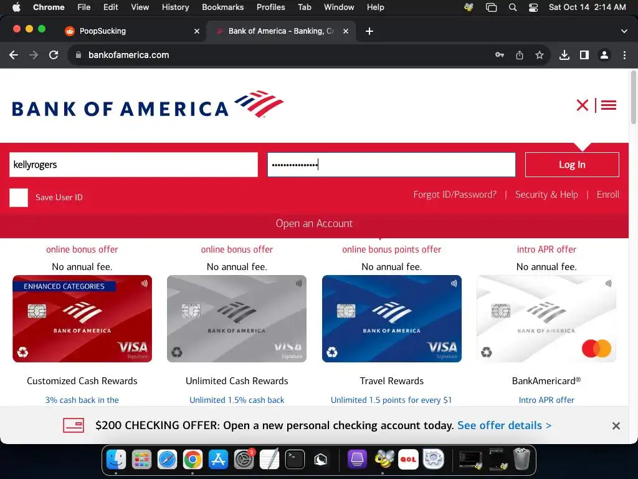Viewport: 638px width, 479px height.
Task: Select the BankAmericard card image
Action: pyautogui.click(x=546, y=319)
